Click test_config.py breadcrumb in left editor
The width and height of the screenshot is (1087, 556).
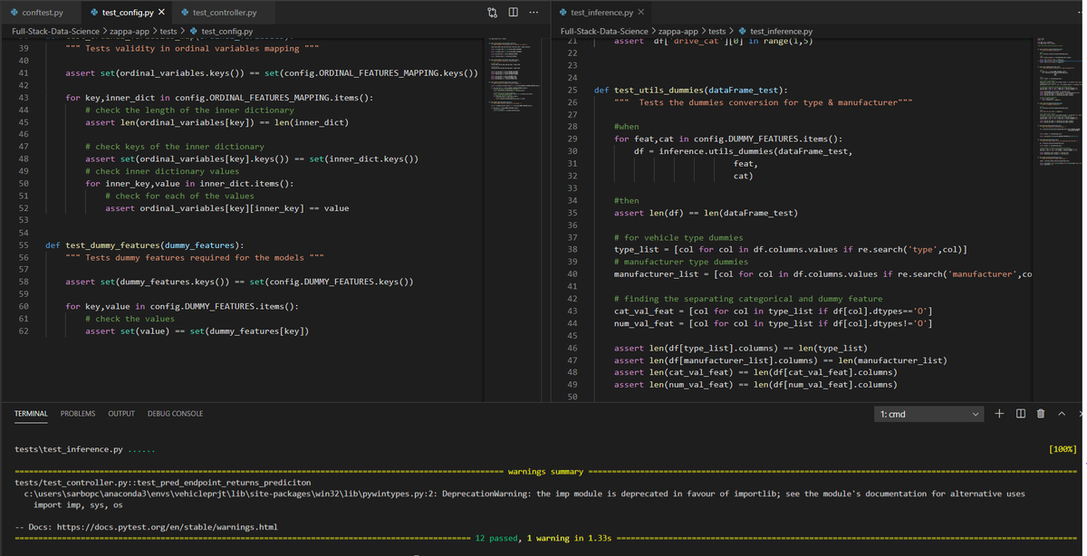[x=226, y=32]
